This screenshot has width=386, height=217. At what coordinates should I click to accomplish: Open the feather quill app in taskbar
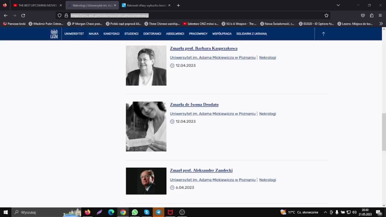pyautogui.click(x=99, y=212)
